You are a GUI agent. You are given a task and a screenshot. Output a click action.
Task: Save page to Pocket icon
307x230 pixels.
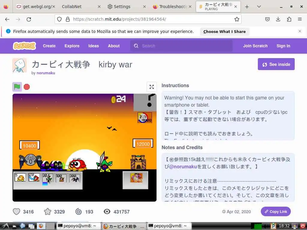click(267, 19)
